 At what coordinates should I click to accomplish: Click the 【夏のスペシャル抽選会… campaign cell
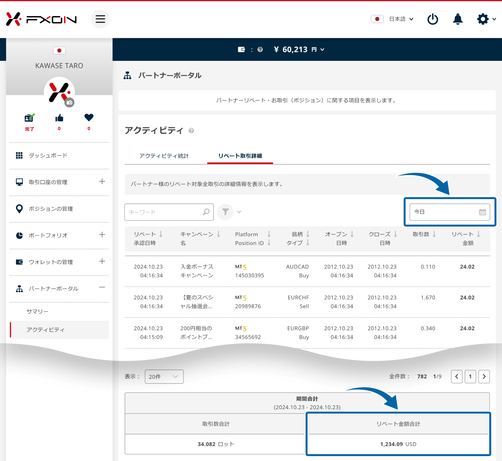coord(197,302)
